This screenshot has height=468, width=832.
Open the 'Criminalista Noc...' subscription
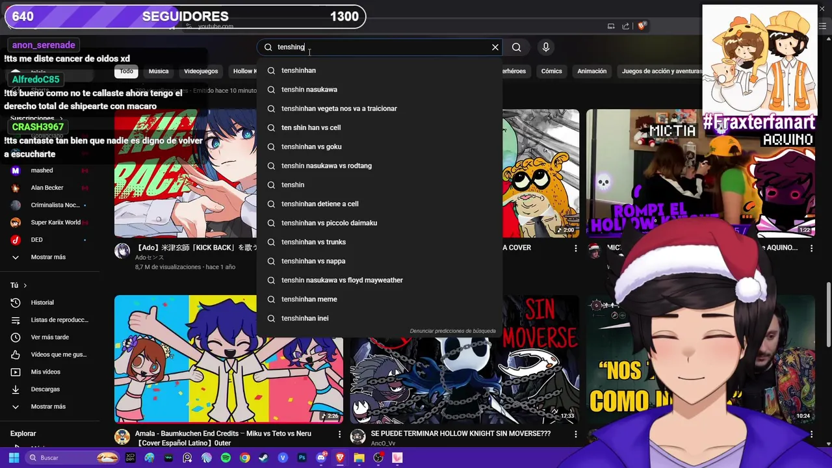pos(49,205)
